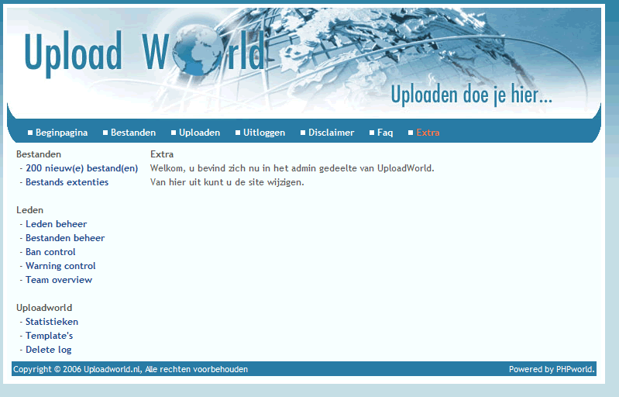Screen dimensions: 619x397
Task: Open the Delete log link
Action: (x=49, y=350)
